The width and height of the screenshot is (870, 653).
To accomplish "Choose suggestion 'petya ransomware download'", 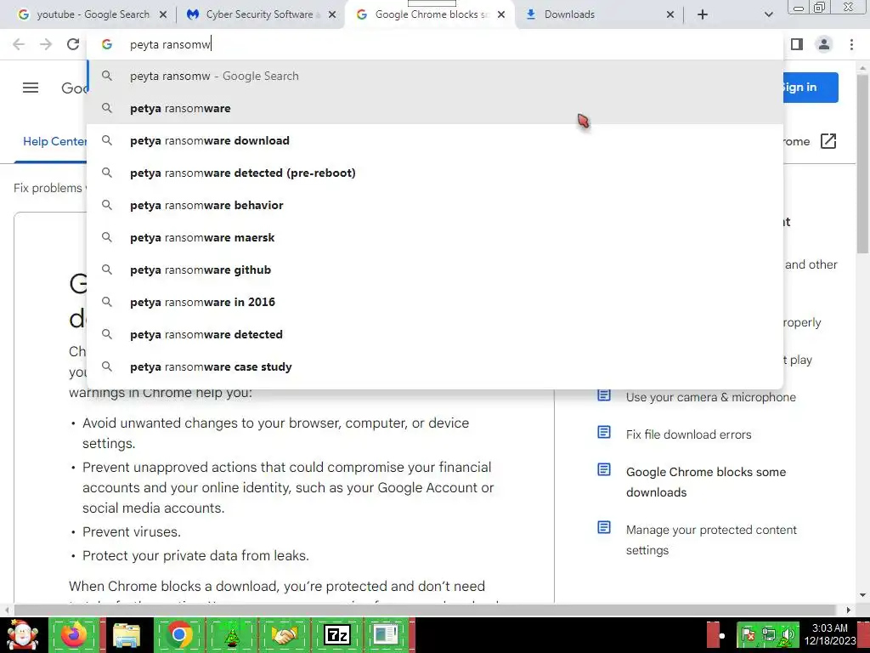I will [x=435, y=140].
